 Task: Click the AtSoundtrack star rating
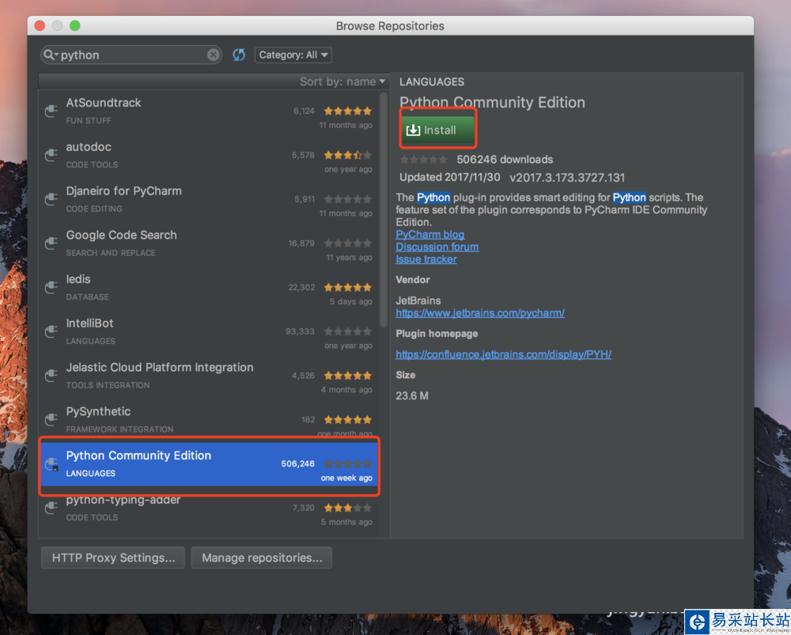coord(347,111)
